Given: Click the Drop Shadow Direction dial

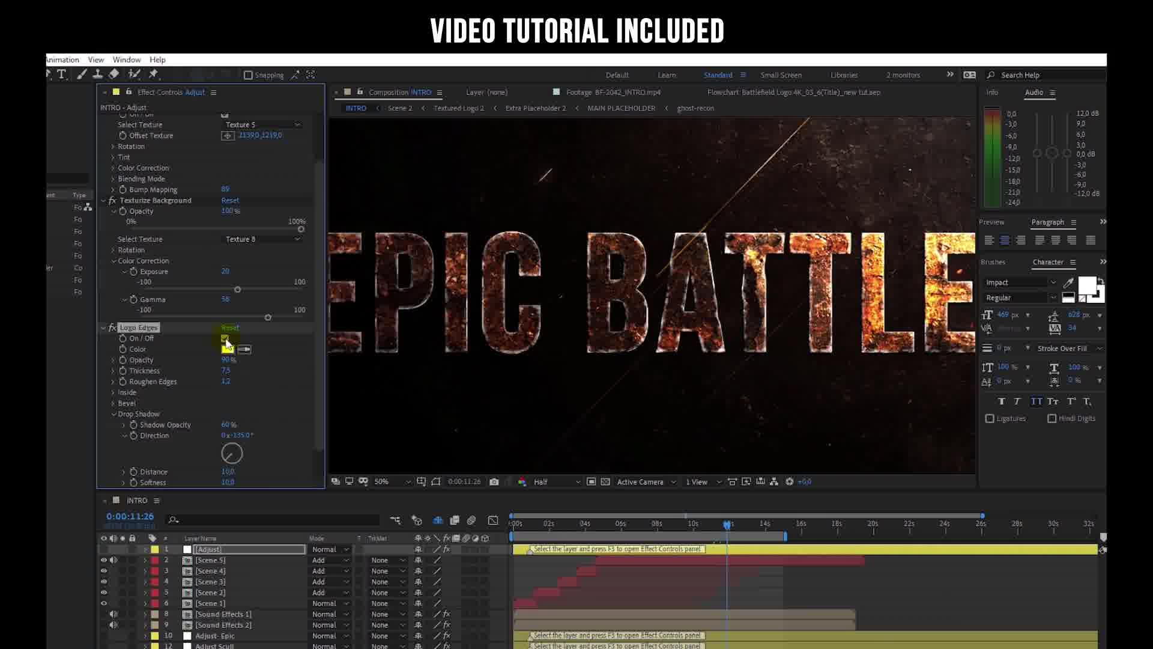Looking at the screenshot, I should 232,454.
